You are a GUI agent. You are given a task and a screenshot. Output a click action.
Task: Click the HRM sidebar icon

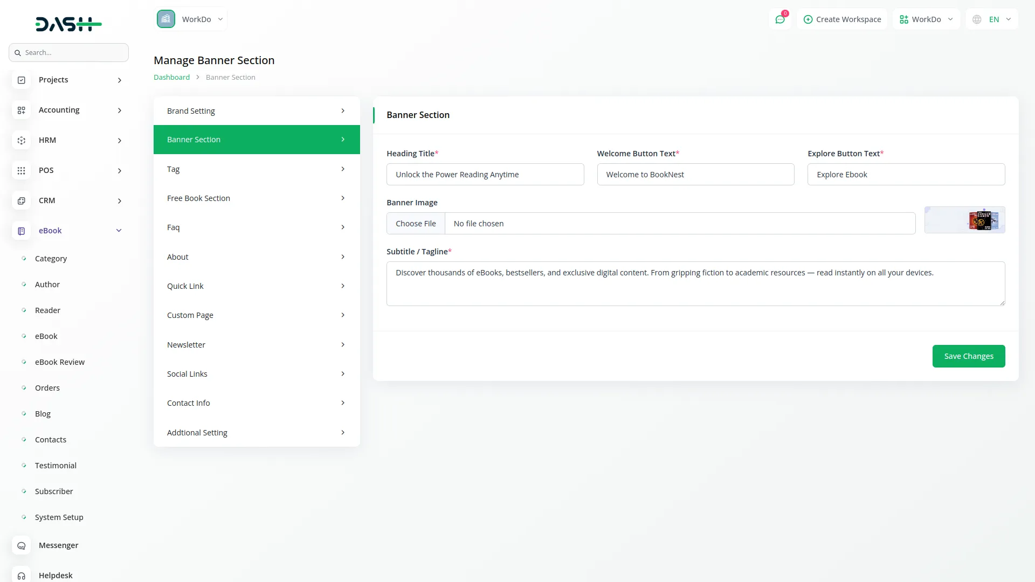click(22, 140)
